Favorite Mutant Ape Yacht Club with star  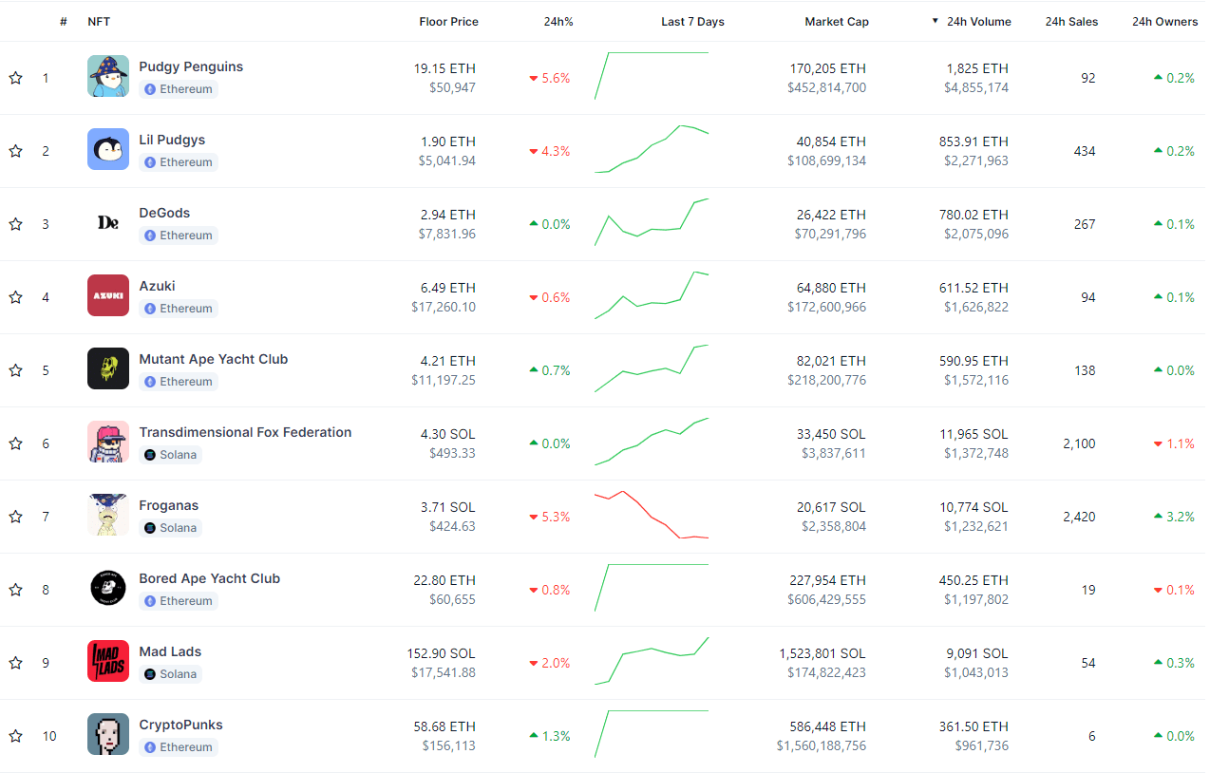(x=15, y=370)
